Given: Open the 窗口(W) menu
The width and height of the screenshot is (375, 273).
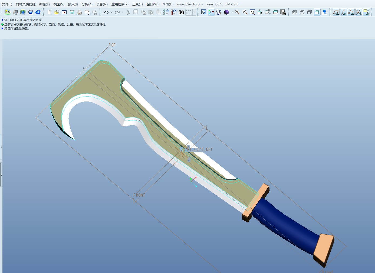Looking at the screenshot, I should [153, 4].
